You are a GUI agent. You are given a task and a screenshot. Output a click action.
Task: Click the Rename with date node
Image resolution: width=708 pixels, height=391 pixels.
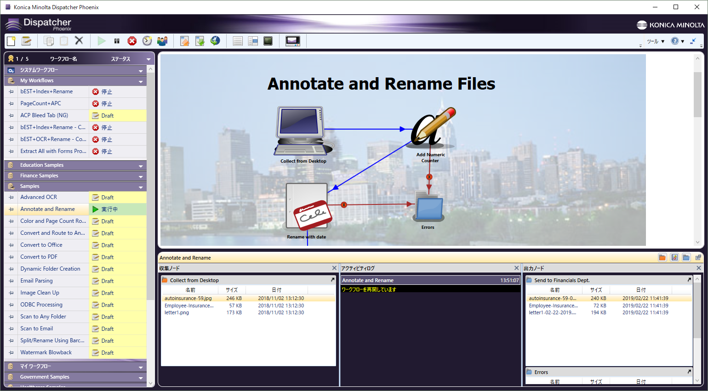coord(308,208)
